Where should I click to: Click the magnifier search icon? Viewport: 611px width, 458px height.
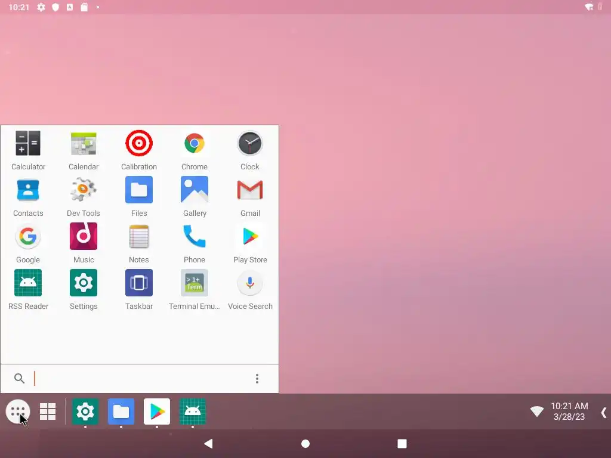19,378
